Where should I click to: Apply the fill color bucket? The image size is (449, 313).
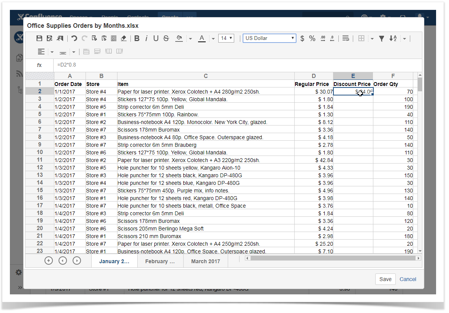pos(179,38)
